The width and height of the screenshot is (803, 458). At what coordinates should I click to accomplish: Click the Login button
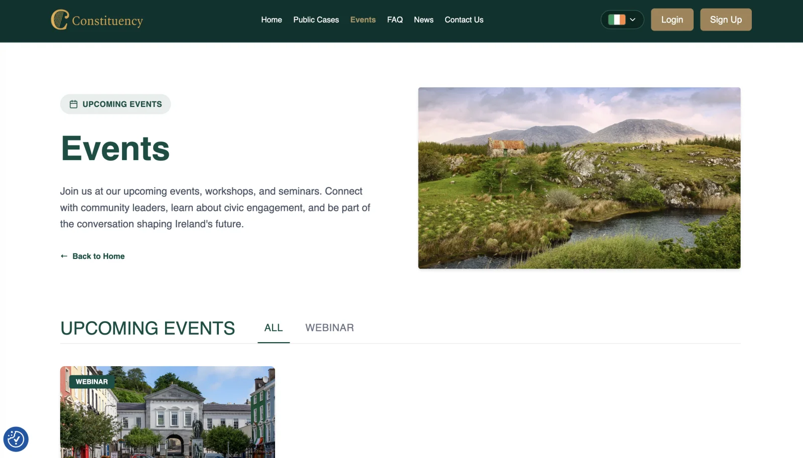click(672, 20)
